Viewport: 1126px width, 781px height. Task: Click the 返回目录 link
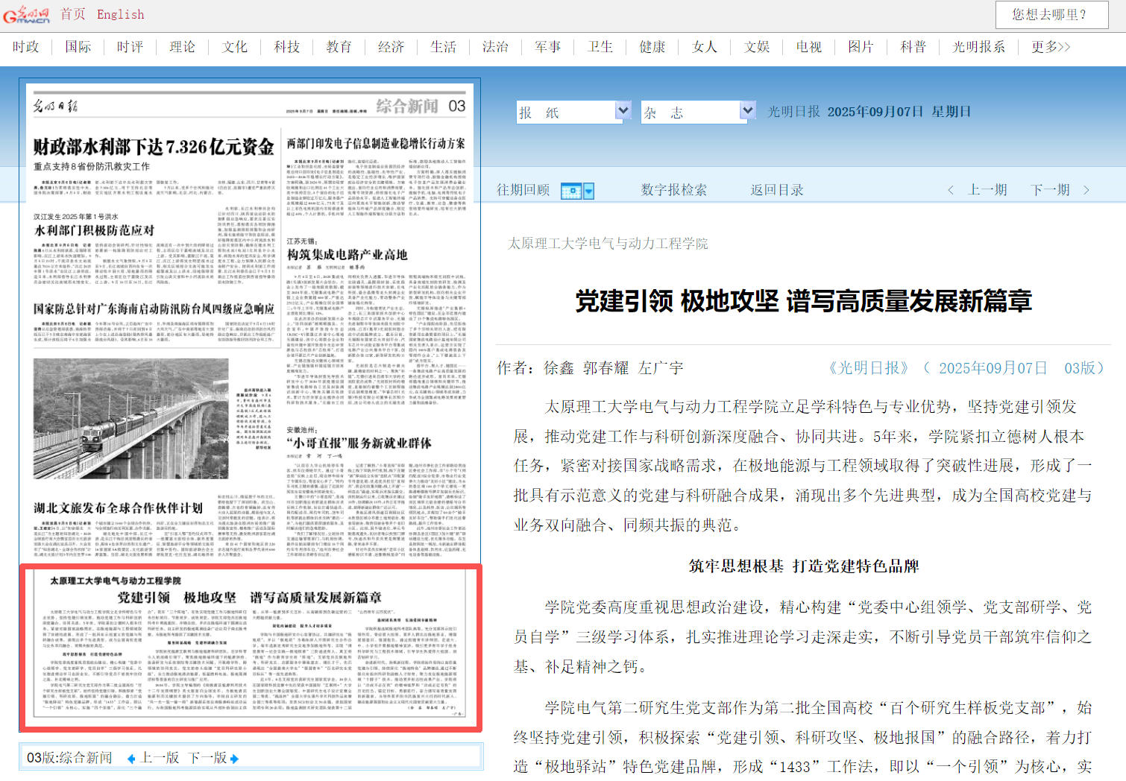tap(776, 190)
